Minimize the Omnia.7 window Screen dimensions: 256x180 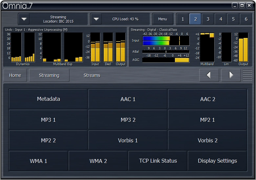click(235, 6)
